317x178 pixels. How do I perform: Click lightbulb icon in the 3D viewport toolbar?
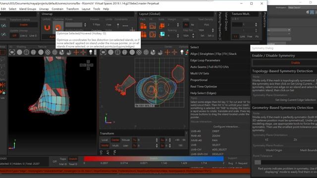pyautogui.click(x=91, y=52)
